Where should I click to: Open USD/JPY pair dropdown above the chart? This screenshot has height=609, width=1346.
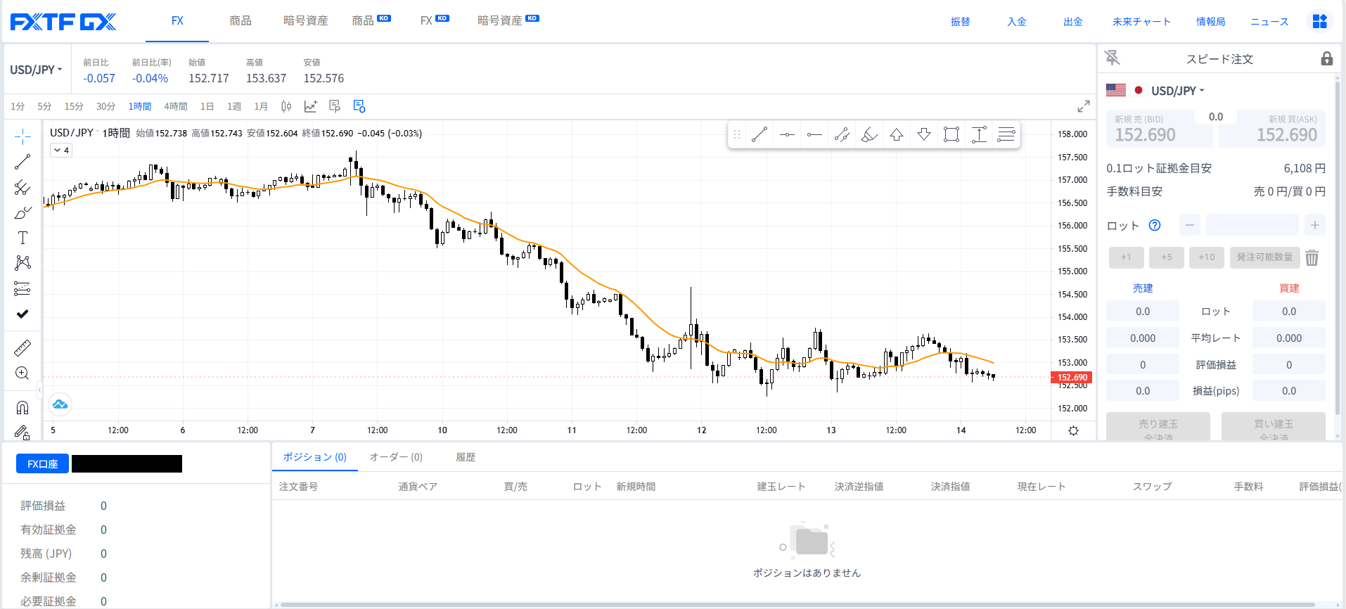[36, 70]
